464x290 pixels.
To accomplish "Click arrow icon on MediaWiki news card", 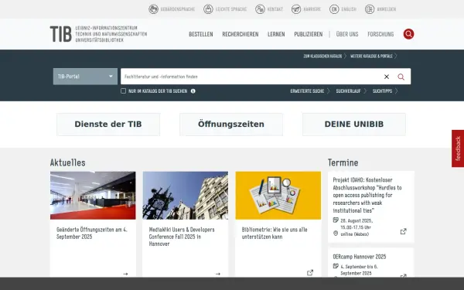I will pos(218,274).
